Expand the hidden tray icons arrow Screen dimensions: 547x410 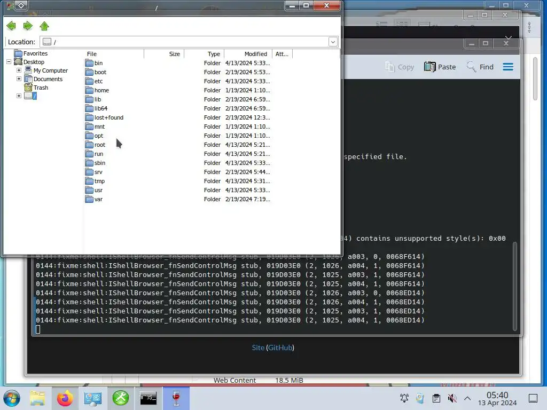click(467, 398)
